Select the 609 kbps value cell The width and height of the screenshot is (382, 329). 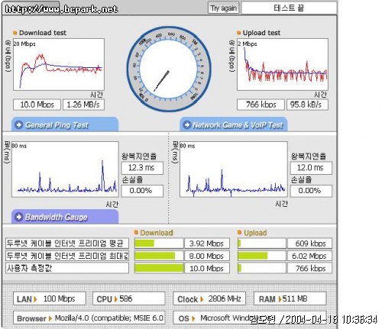click(x=310, y=244)
